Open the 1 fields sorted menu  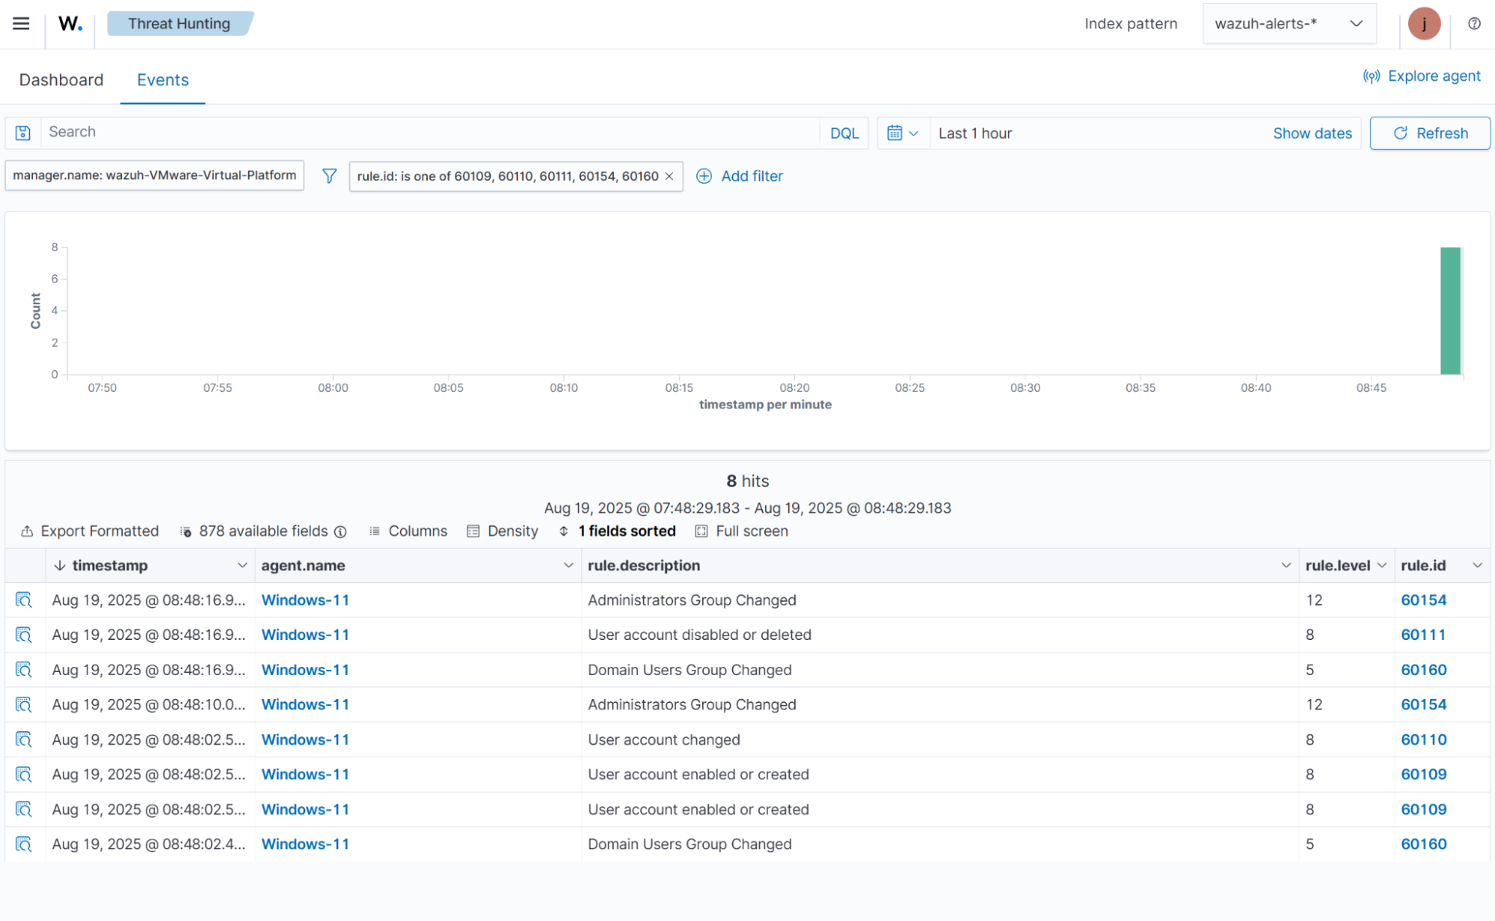[617, 532]
